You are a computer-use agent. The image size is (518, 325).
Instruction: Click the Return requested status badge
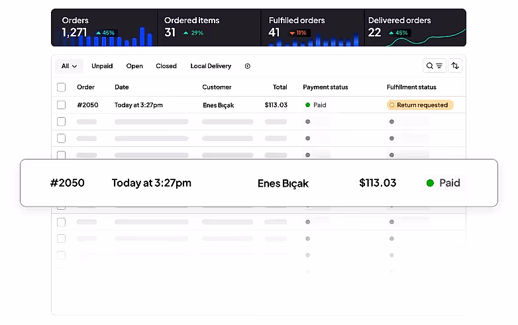coord(420,105)
